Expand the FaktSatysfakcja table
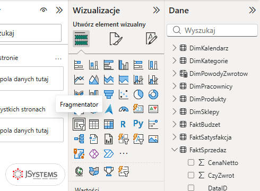 click(x=175, y=137)
